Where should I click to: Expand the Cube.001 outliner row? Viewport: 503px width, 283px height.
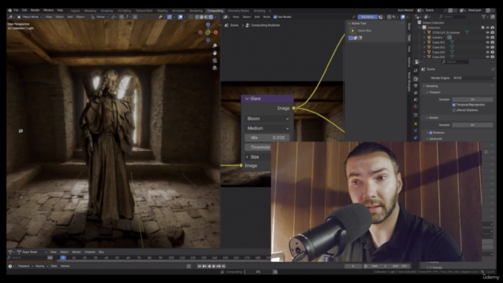click(x=424, y=42)
